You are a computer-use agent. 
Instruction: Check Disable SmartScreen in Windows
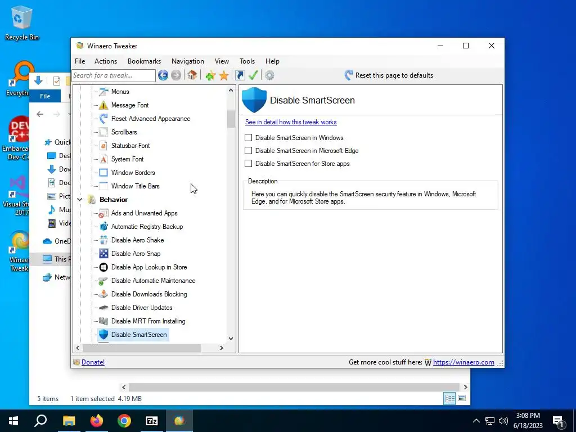click(248, 137)
